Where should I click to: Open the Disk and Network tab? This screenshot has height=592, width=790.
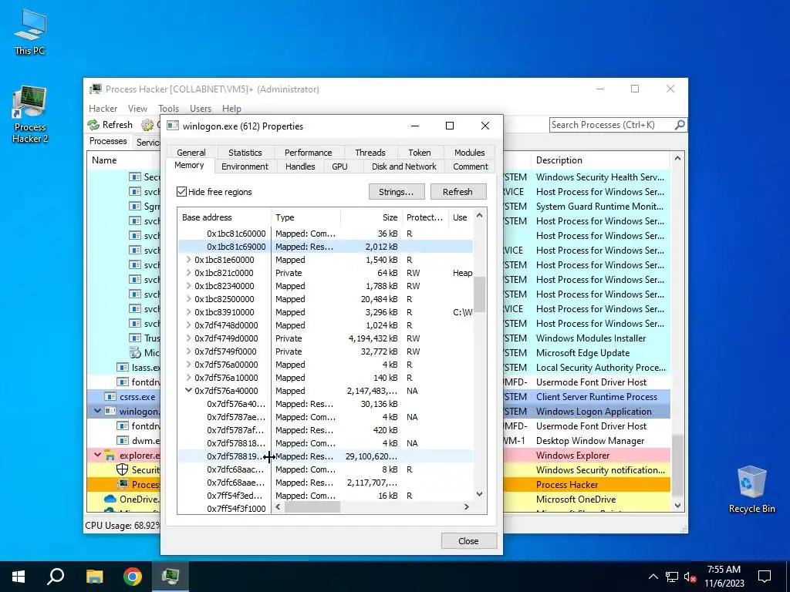(404, 166)
